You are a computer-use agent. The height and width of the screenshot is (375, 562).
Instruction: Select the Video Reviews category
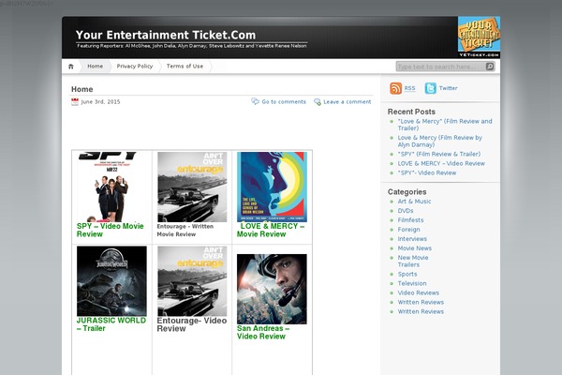(419, 292)
